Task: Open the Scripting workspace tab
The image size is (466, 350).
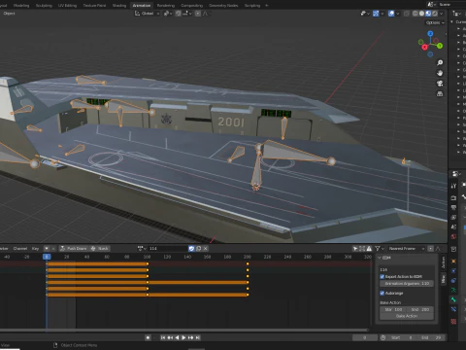Action: click(x=252, y=5)
